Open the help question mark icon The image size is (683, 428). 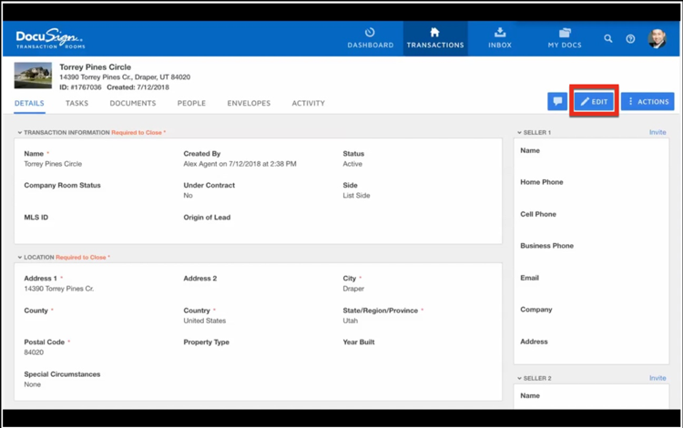click(x=630, y=39)
